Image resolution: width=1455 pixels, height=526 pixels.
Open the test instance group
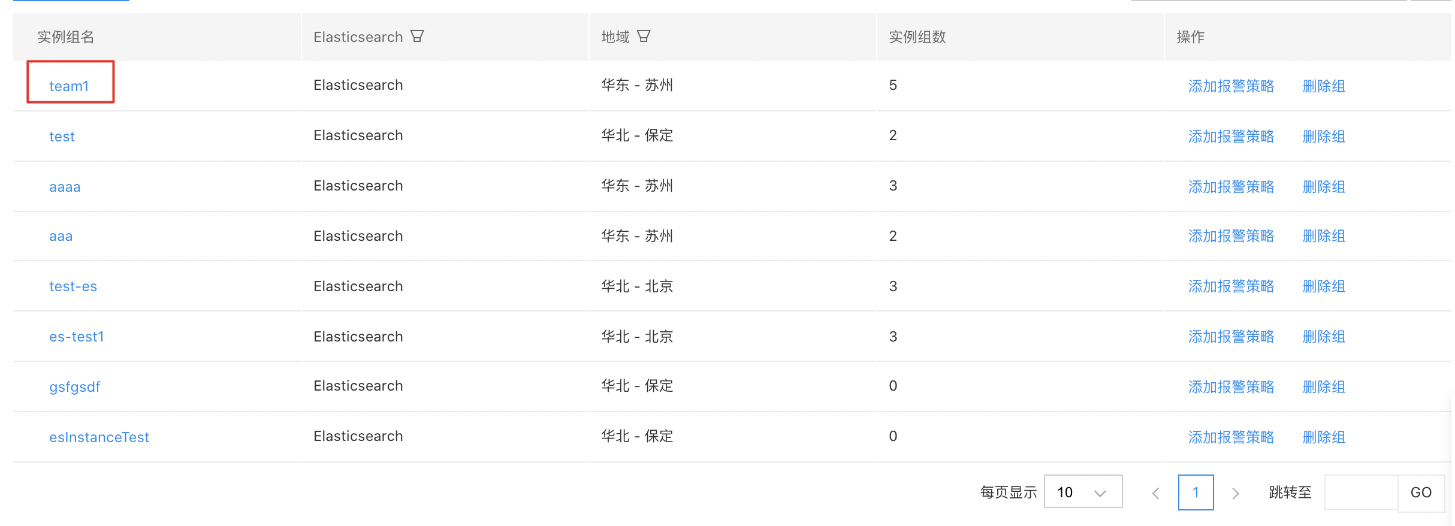(62, 137)
